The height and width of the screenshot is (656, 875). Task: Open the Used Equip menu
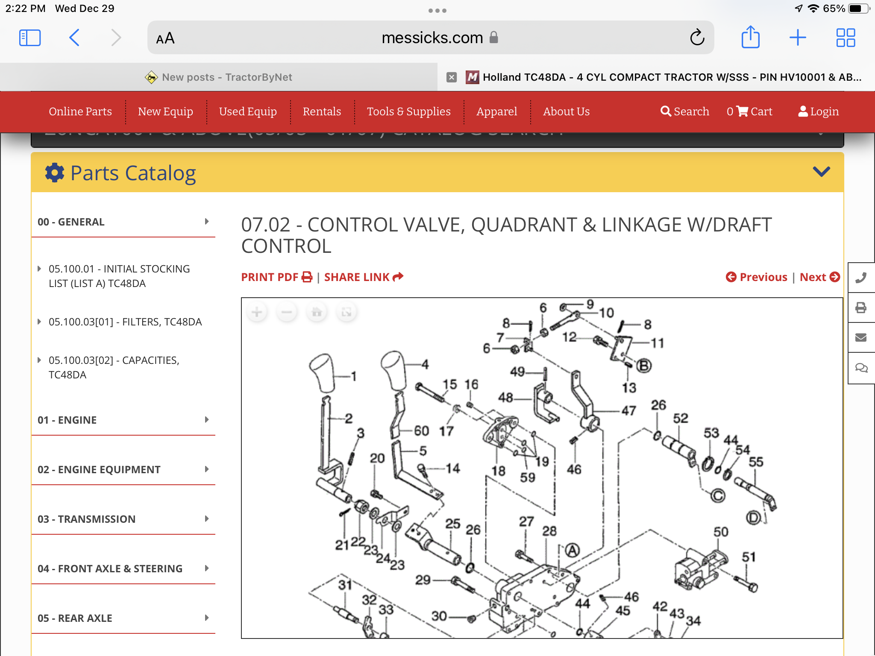(x=248, y=111)
